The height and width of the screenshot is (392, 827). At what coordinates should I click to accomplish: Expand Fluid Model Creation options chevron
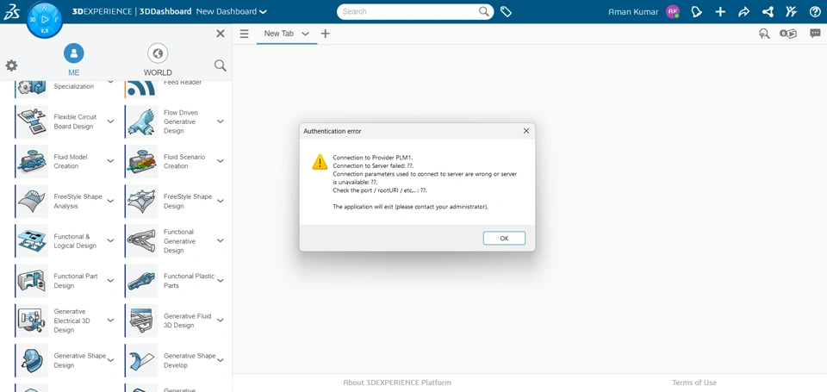pyautogui.click(x=110, y=161)
